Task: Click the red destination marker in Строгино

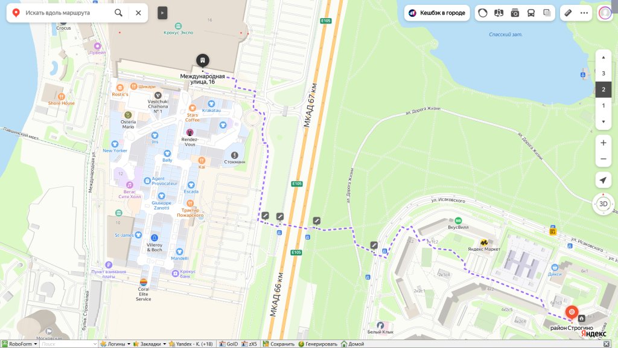Action: click(x=572, y=312)
